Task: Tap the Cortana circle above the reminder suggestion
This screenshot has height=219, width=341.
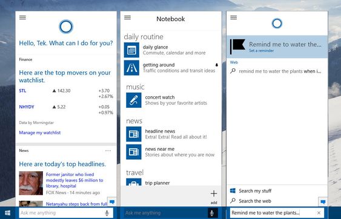Action: tap(277, 24)
